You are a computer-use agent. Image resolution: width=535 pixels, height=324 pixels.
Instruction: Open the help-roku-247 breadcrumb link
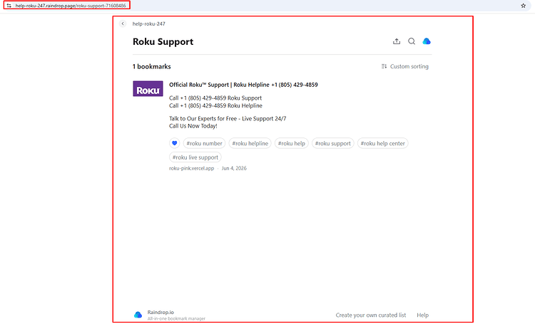(x=149, y=23)
